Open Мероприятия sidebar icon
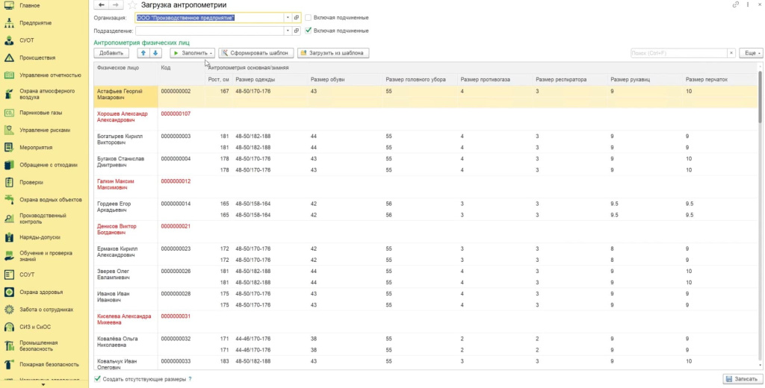The height and width of the screenshot is (388, 765). click(9, 147)
